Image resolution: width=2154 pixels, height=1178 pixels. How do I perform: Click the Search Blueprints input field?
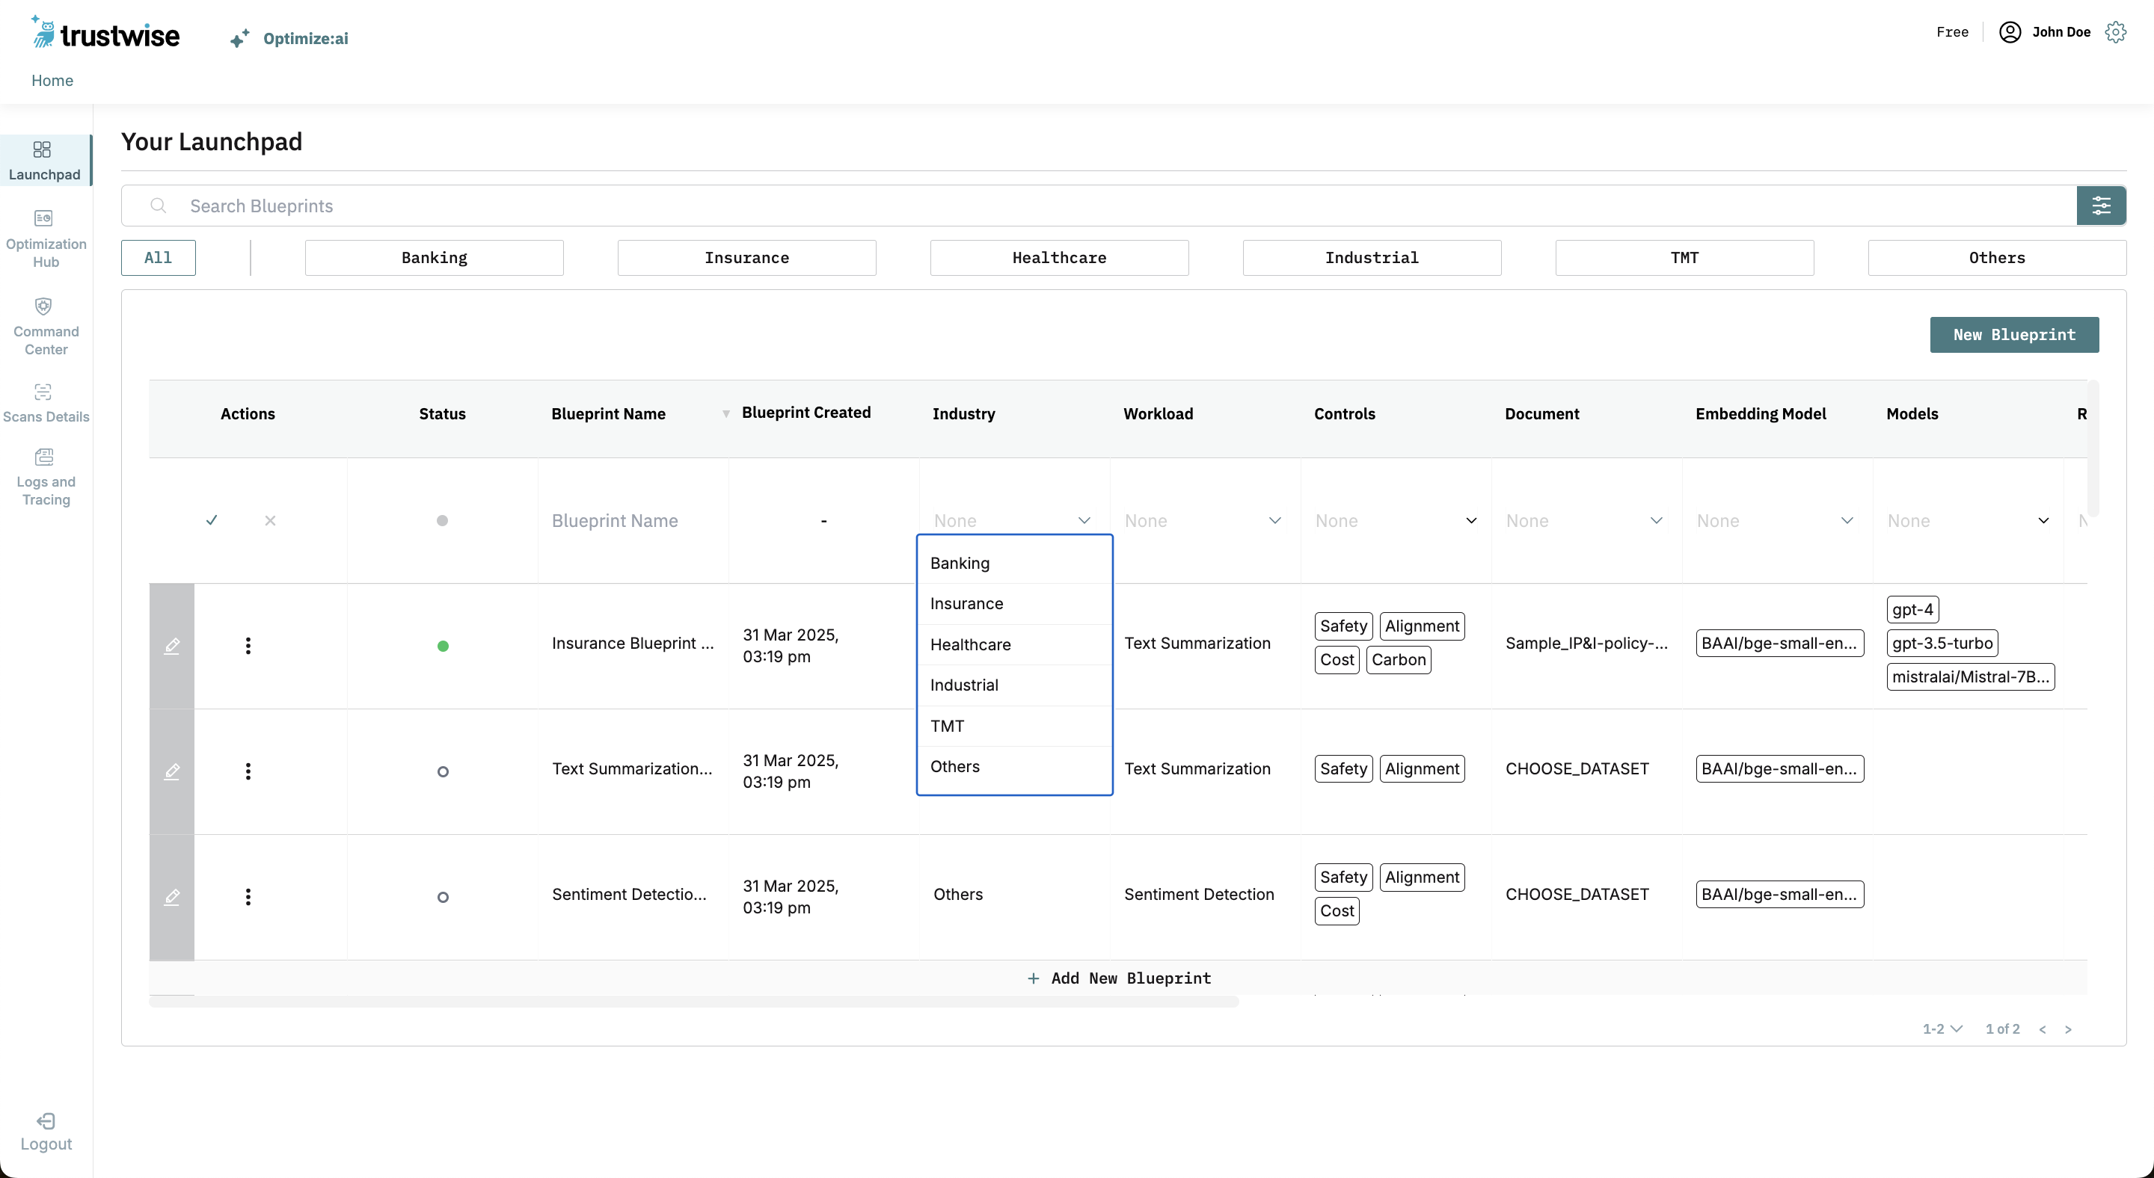pos(1087,206)
